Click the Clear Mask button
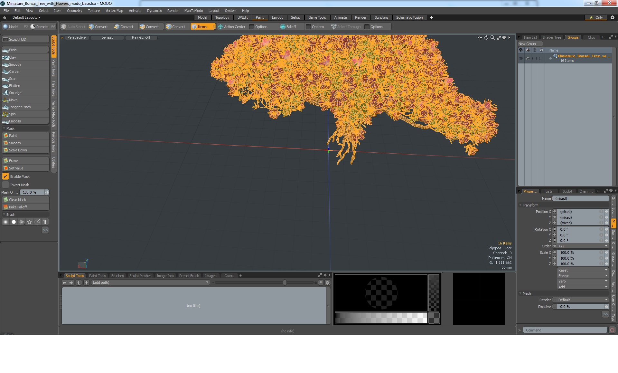Viewport: 618px width, 373px height. (25, 200)
